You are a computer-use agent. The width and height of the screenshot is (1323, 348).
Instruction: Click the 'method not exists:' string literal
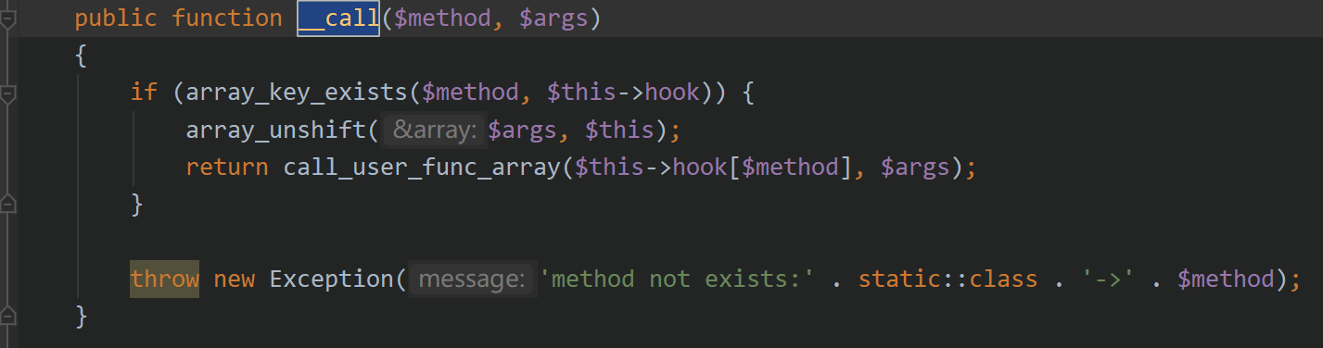(x=676, y=279)
